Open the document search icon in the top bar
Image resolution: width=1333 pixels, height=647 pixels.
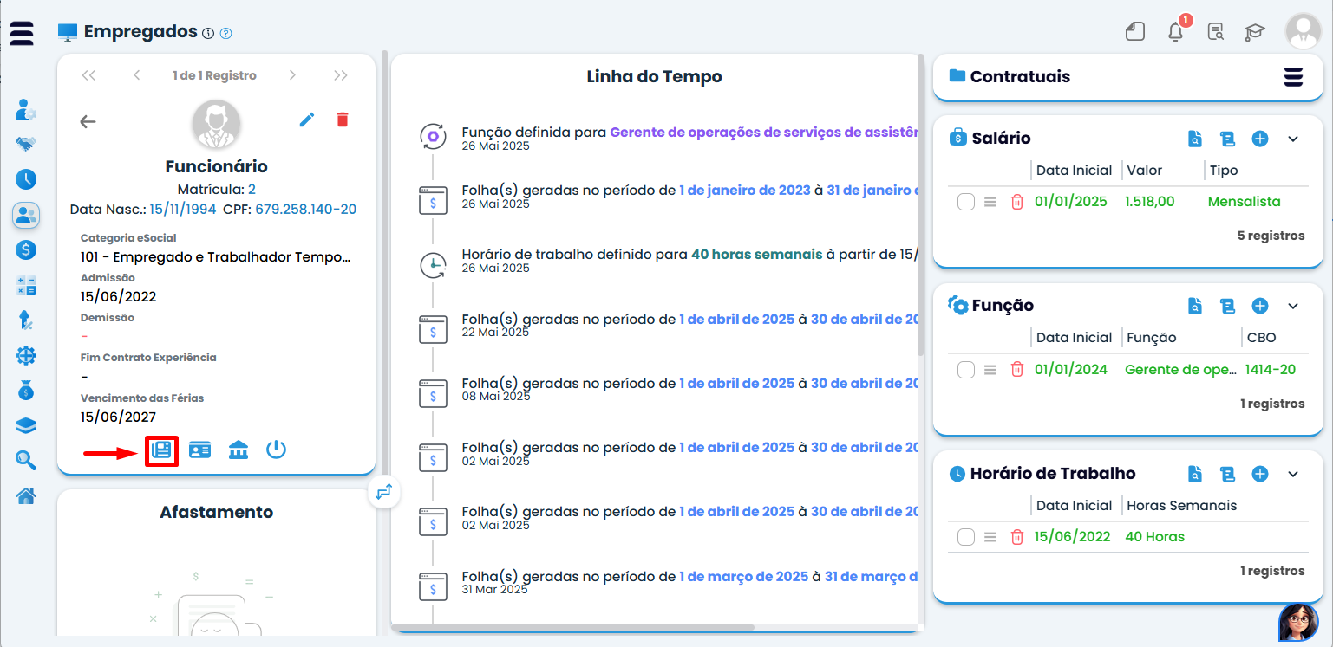point(1216,32)
